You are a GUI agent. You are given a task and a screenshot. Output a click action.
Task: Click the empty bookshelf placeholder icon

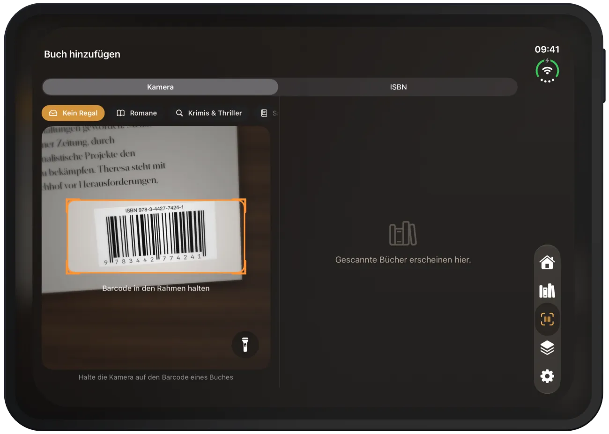(403, 233)
